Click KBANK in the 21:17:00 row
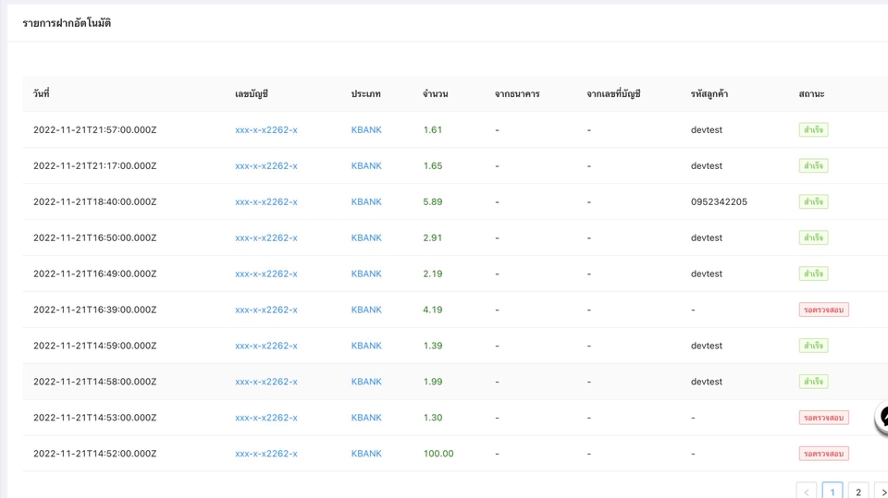 tap(366, 165)
